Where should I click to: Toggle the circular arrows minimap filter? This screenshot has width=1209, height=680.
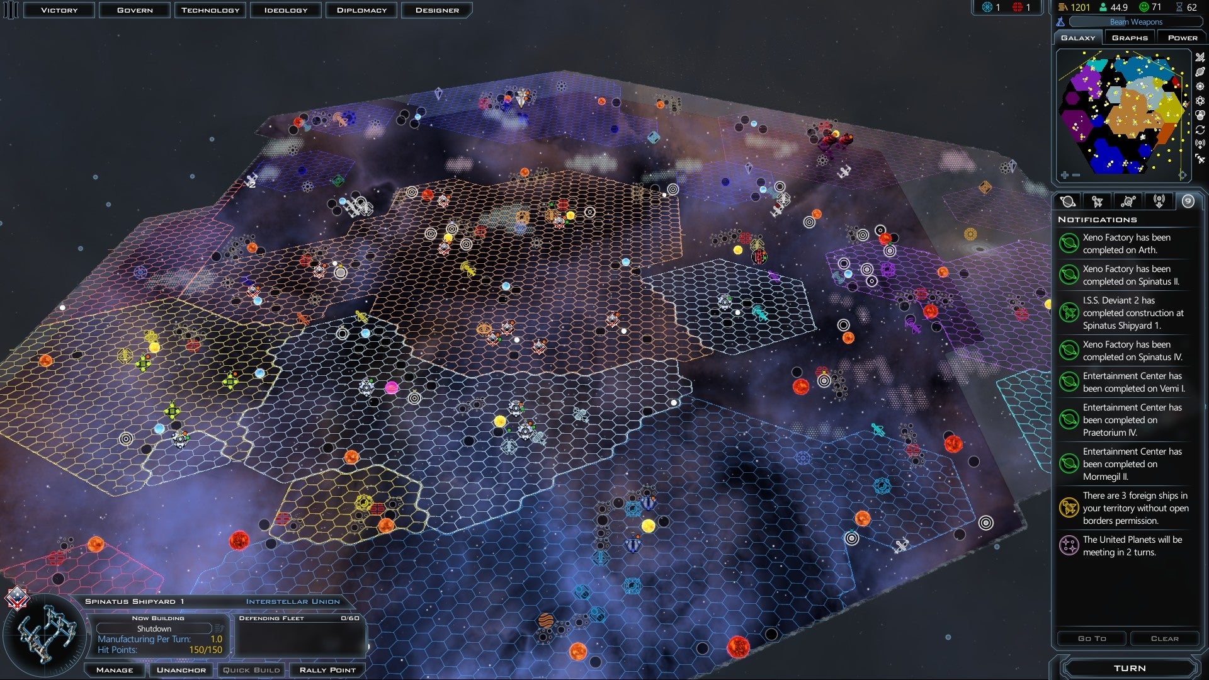1200,130
